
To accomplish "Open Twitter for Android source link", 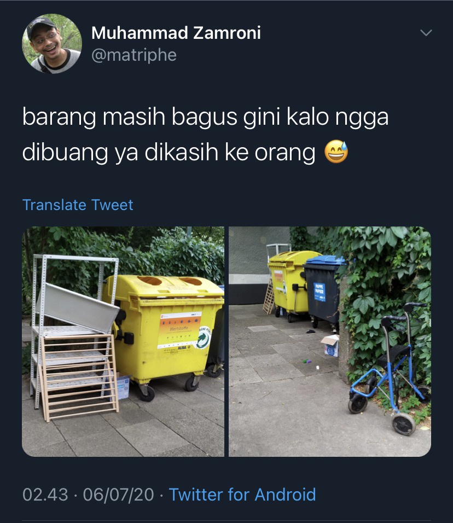I will 242,495.
